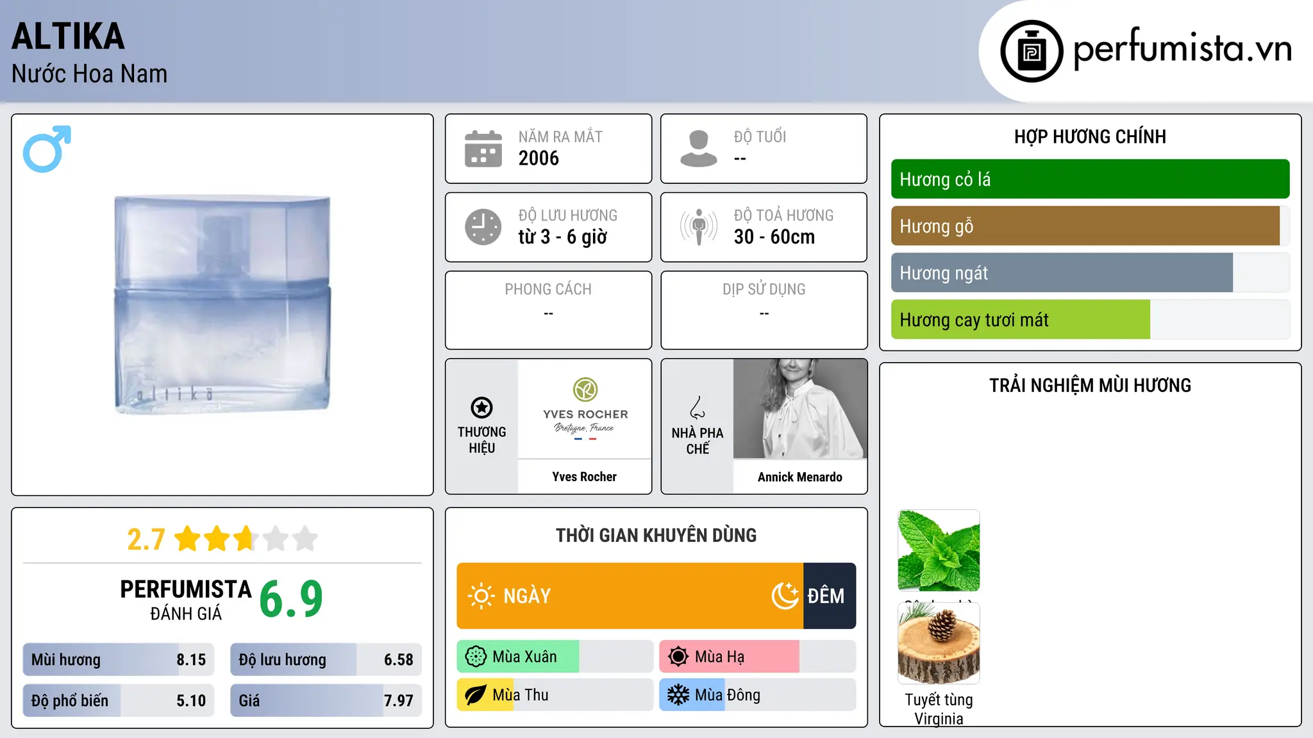Click the Độ phổ biến 5.10 score bar
This screenshot has height=738, width=1313.
(119, 700)
